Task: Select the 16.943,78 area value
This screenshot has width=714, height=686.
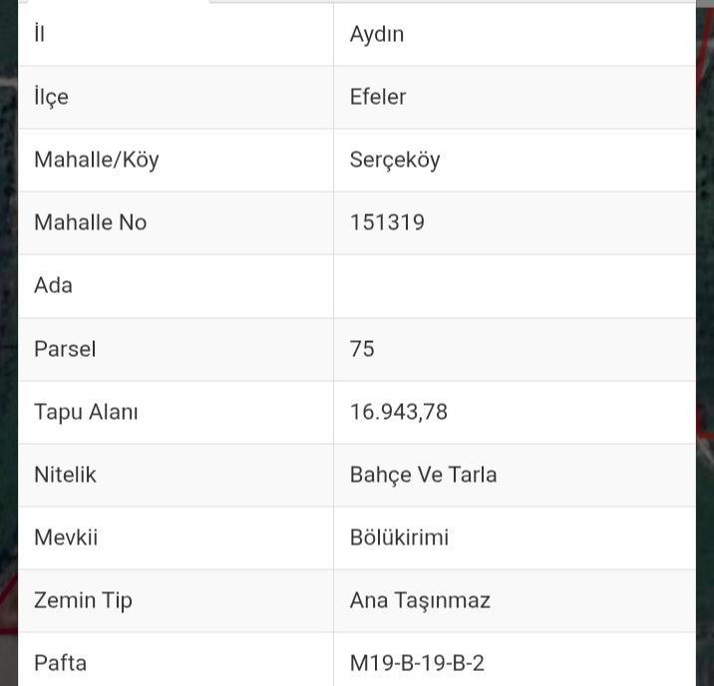Action: [399, 412]
